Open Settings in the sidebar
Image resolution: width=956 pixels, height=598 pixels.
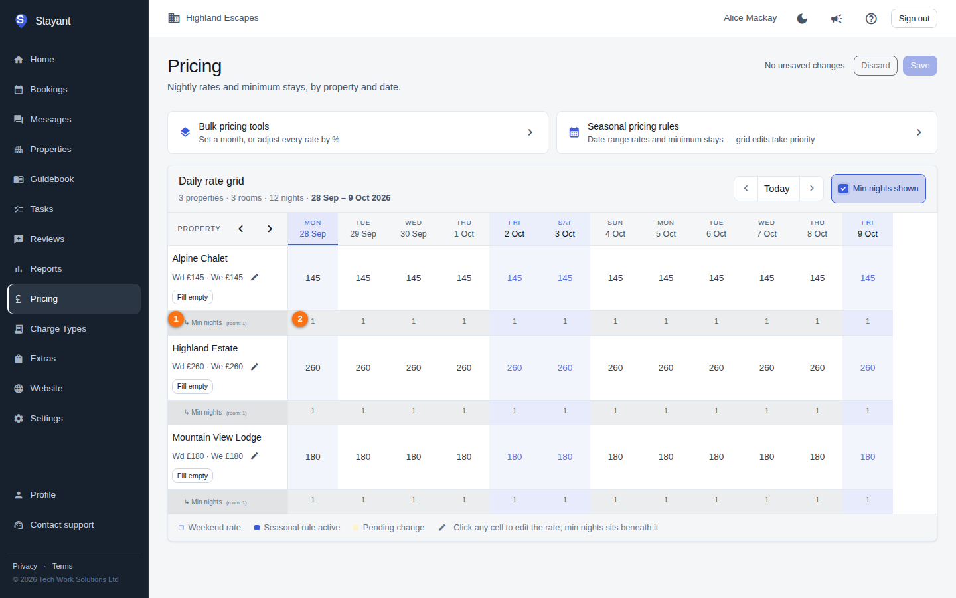(74, 419)
